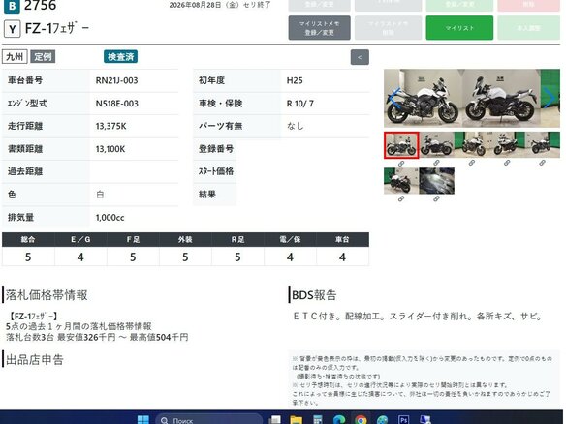This screenshot has height=424, width=566.
Task: Open link icon under the red-outlined selected thumbnail
Action: click(401, 164)
